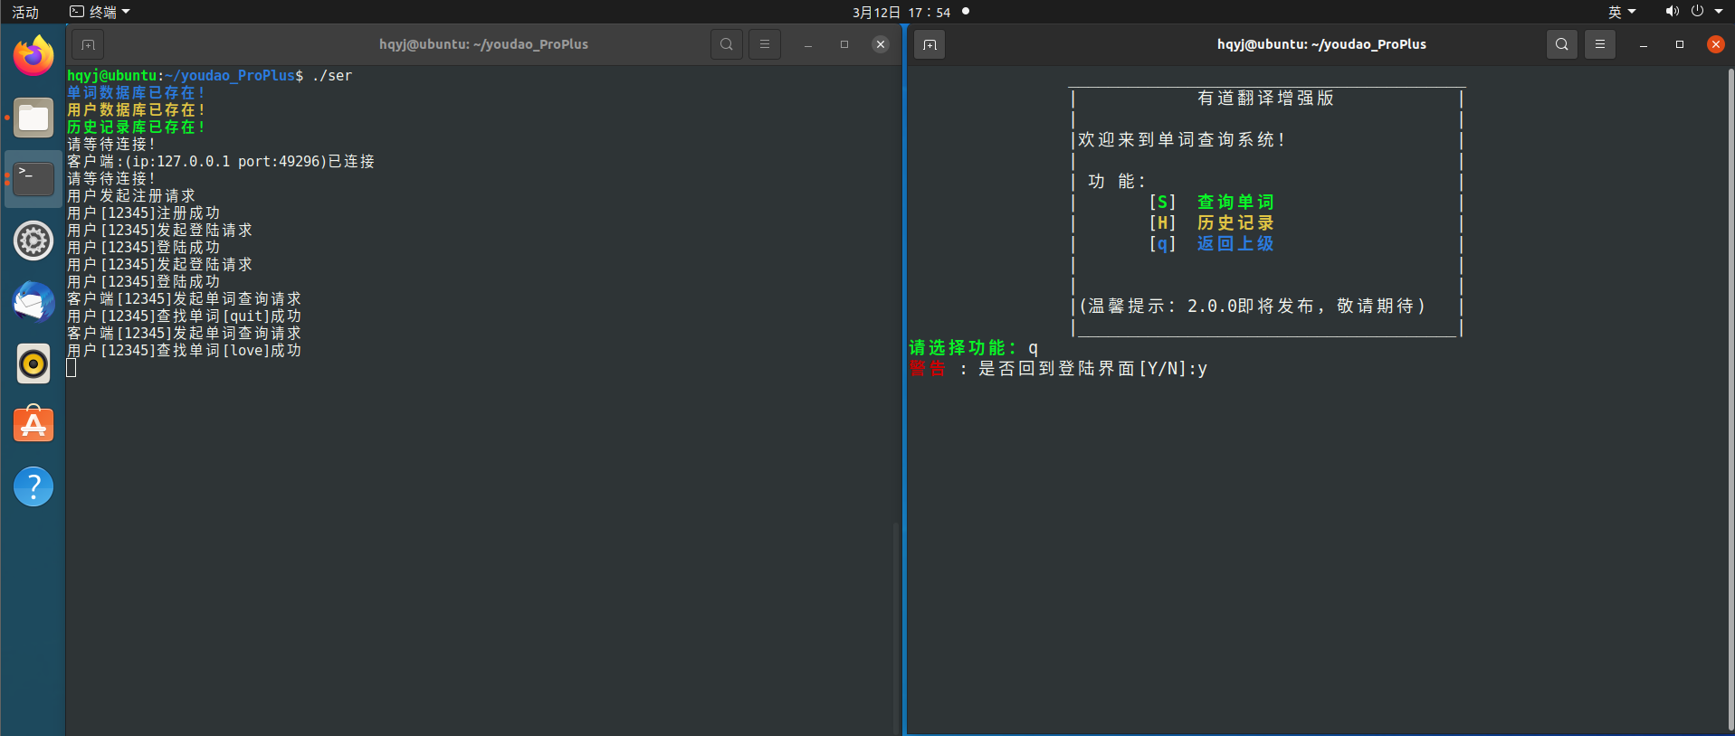Click red 警告 warning label

pyautogui.click(x=928, y=368)
